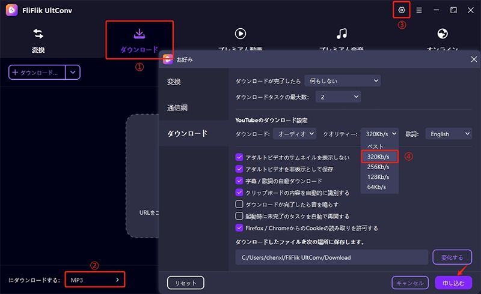Screen dimensions: 481x294
Task: Click the お好み dialog logo icon
Action: click(x=168, y=59)
